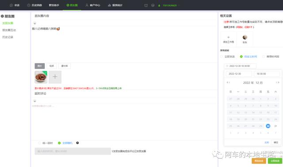This screenshot has width=283, height=167.
Task: Open the 会话 conversations tab
Action: point(15,5)
